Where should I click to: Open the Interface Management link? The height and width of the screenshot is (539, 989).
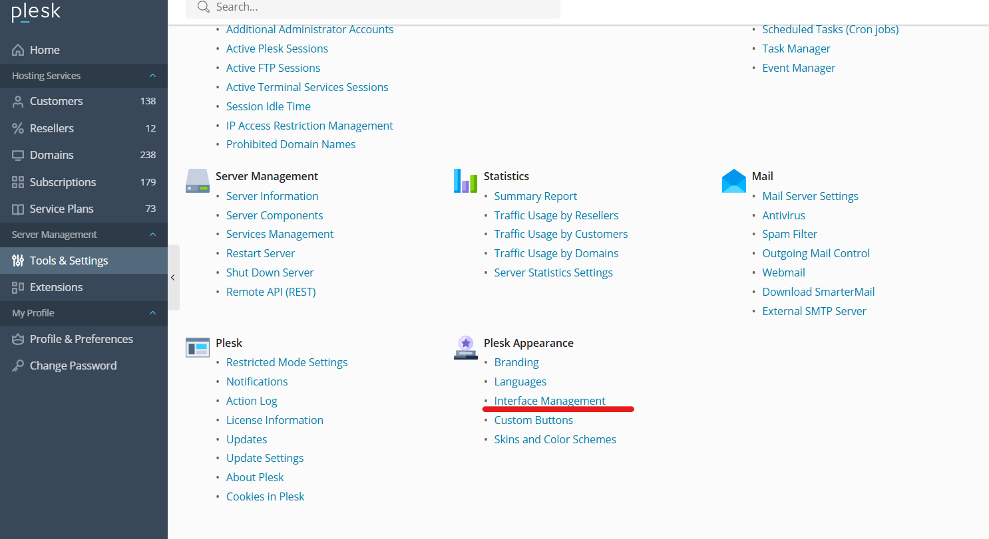tap(550, 401)
